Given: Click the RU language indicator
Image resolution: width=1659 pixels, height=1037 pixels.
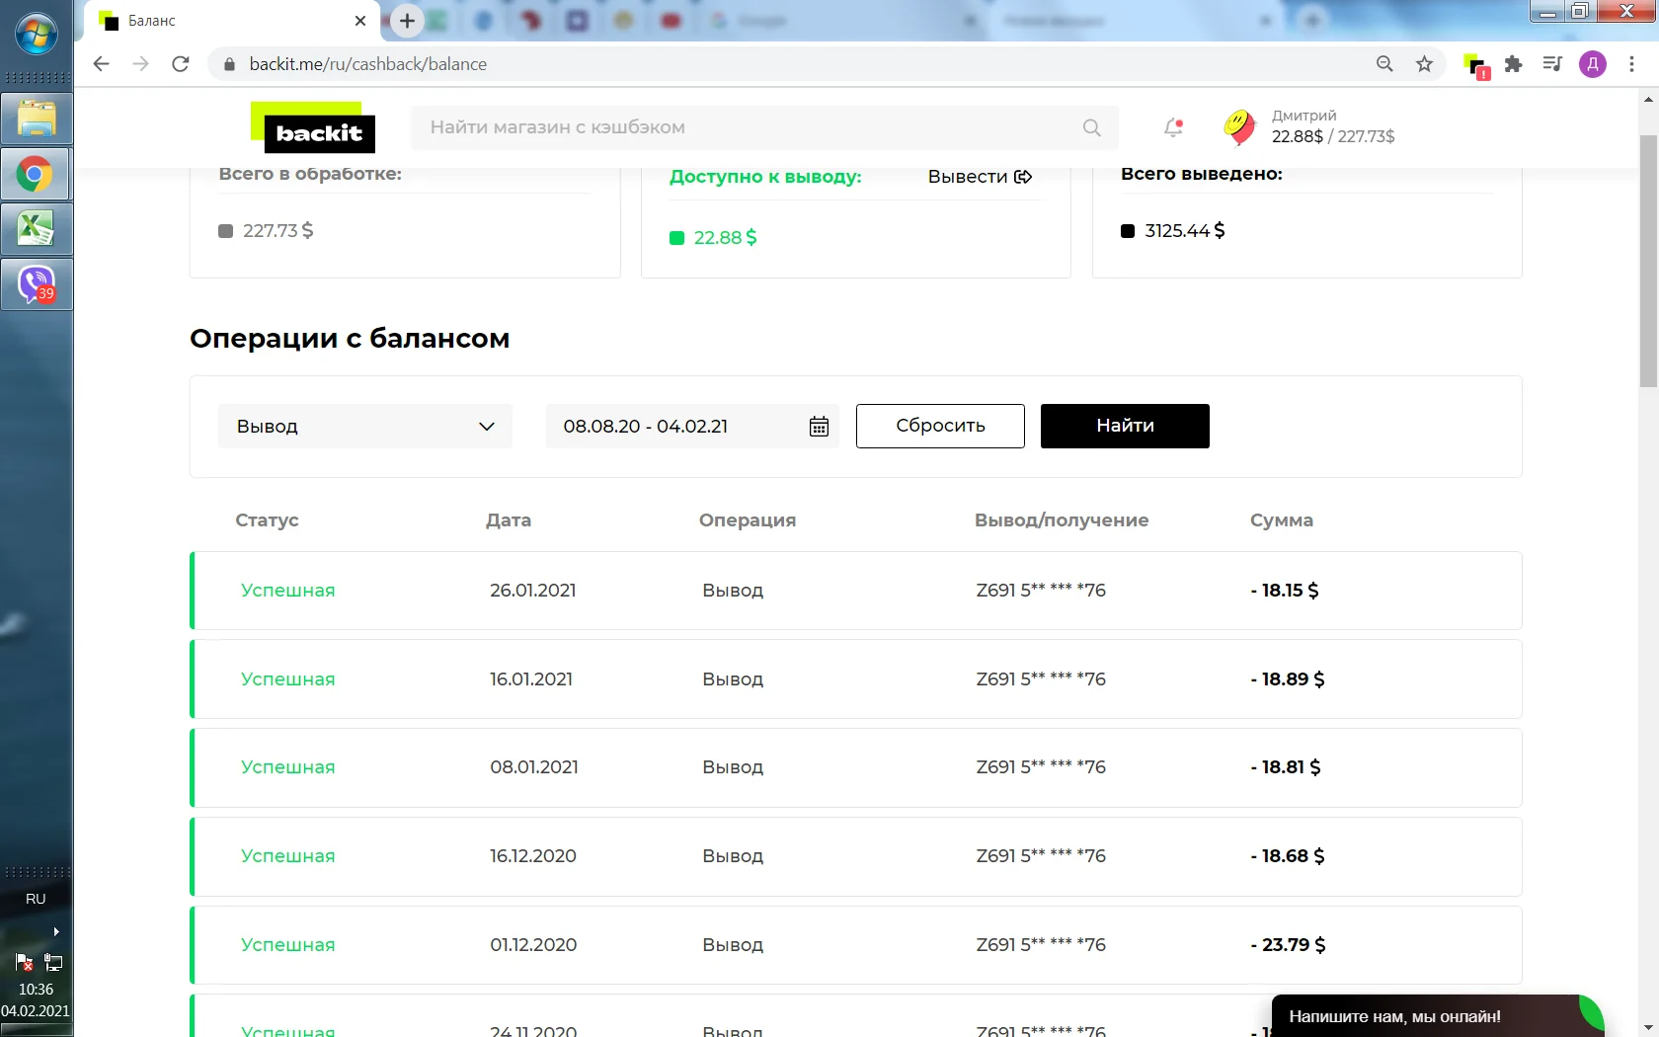Looking at the screenshot, I should click(x=36, y=899).
